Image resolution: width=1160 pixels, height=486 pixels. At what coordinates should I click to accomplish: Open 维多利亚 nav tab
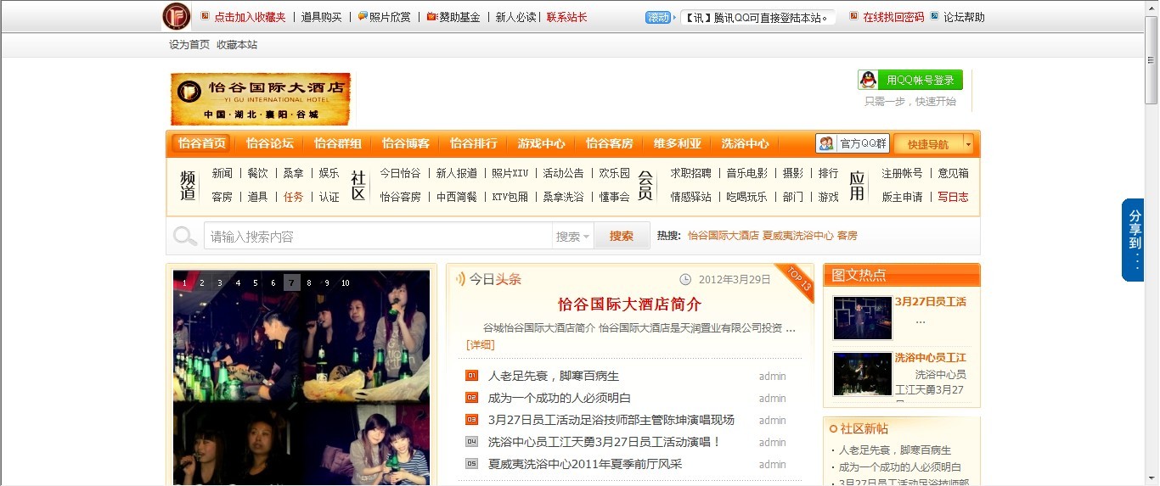(678, 143)
